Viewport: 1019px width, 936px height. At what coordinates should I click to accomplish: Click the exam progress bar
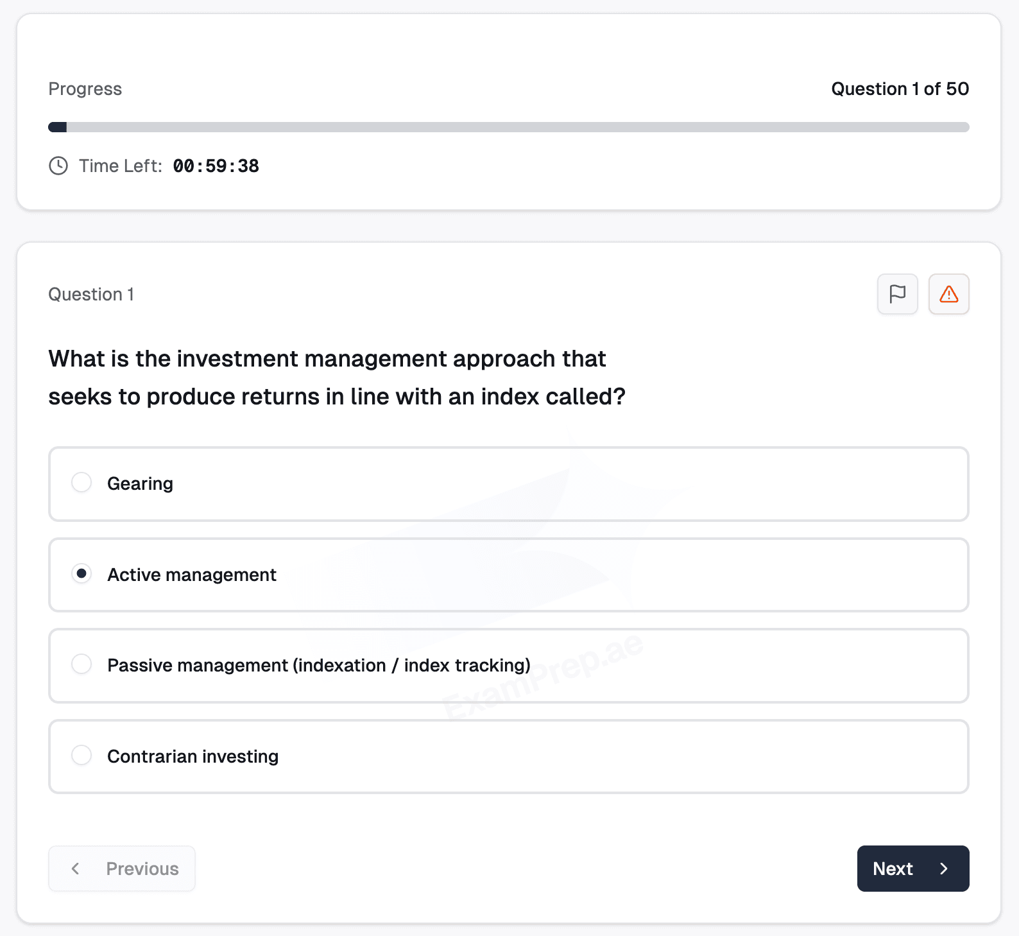[509, 127]
